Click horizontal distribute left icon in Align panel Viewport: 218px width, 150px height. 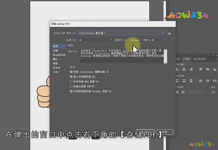[x=201, y=81]
